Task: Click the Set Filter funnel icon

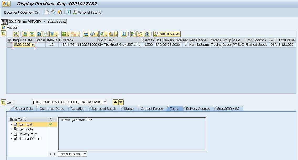Action: (x=52, y=34)
